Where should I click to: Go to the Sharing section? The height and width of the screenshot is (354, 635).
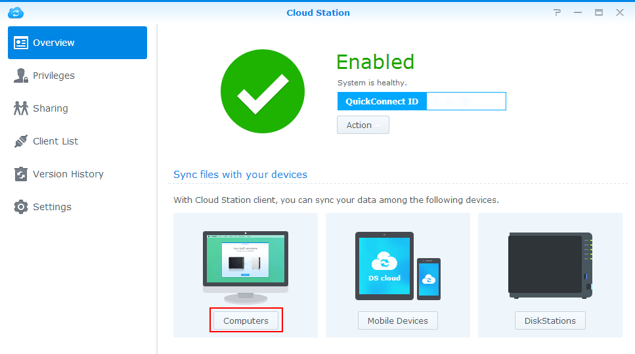(50, 108)
